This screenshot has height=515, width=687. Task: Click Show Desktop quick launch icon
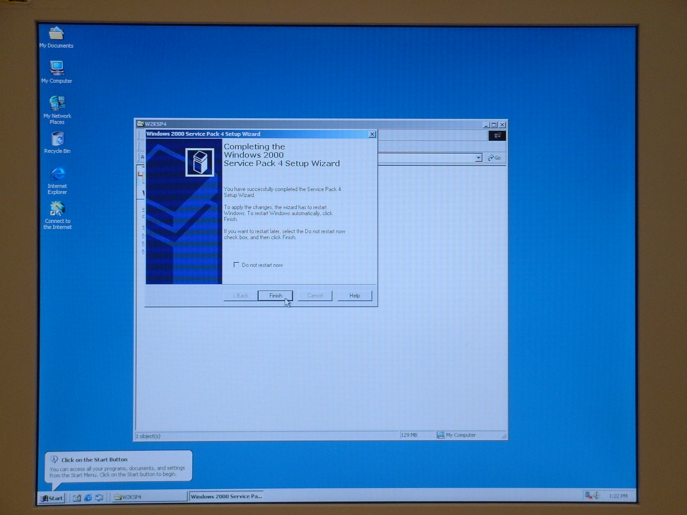tap(77, 498)
